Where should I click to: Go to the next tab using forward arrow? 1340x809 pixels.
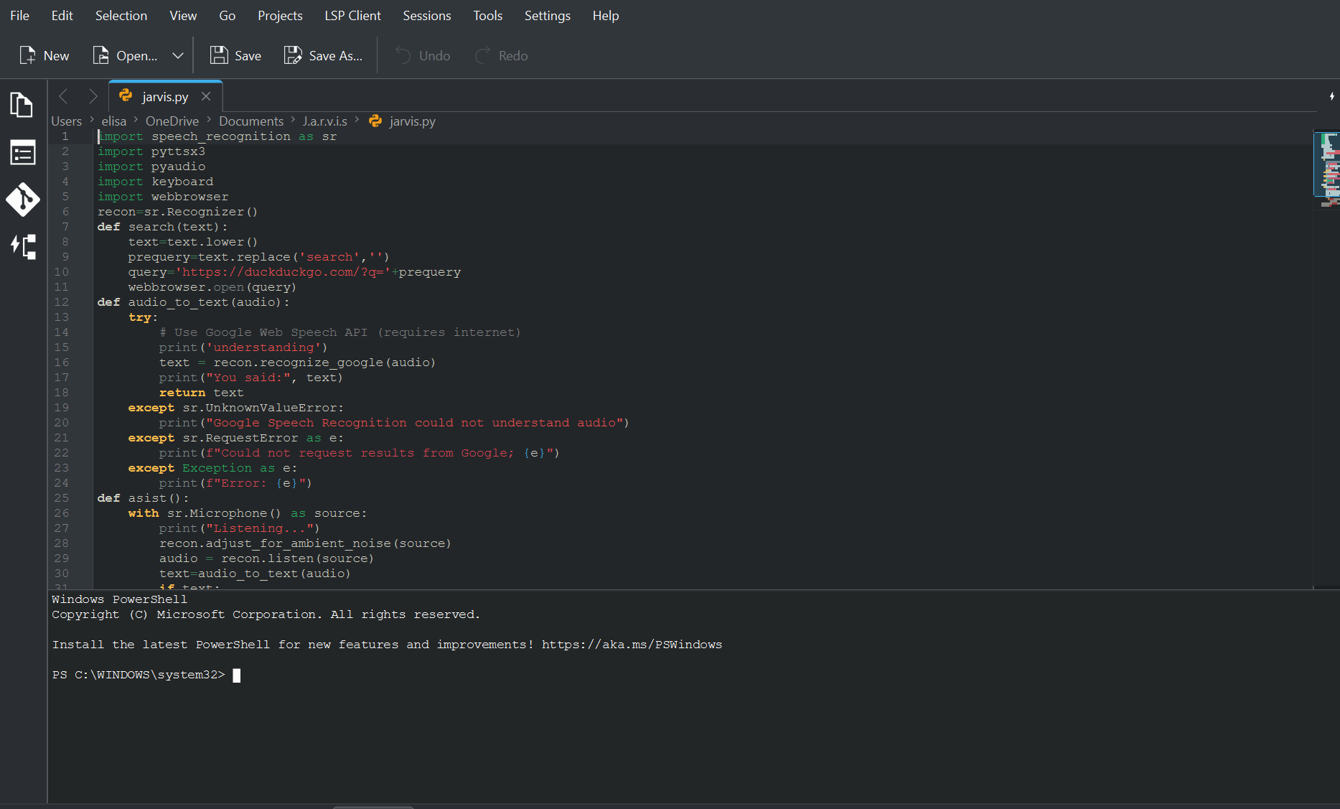93,96
